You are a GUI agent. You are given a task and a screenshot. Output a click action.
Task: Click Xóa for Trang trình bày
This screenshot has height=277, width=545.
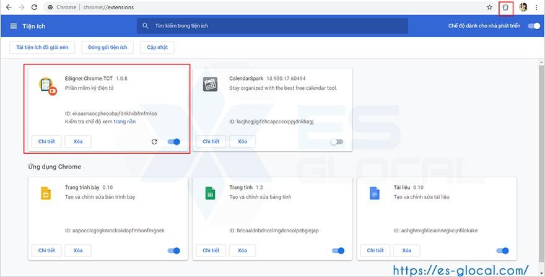click(78, 250)
